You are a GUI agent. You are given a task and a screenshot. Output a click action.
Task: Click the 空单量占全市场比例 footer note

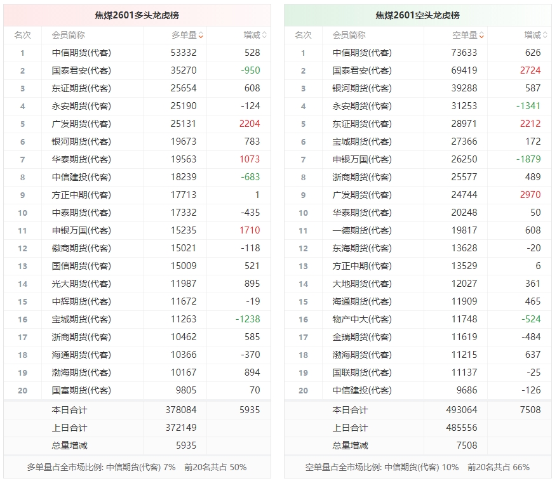click(417, 467)
